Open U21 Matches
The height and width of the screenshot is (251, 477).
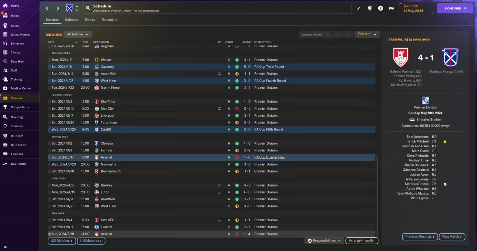61,241
